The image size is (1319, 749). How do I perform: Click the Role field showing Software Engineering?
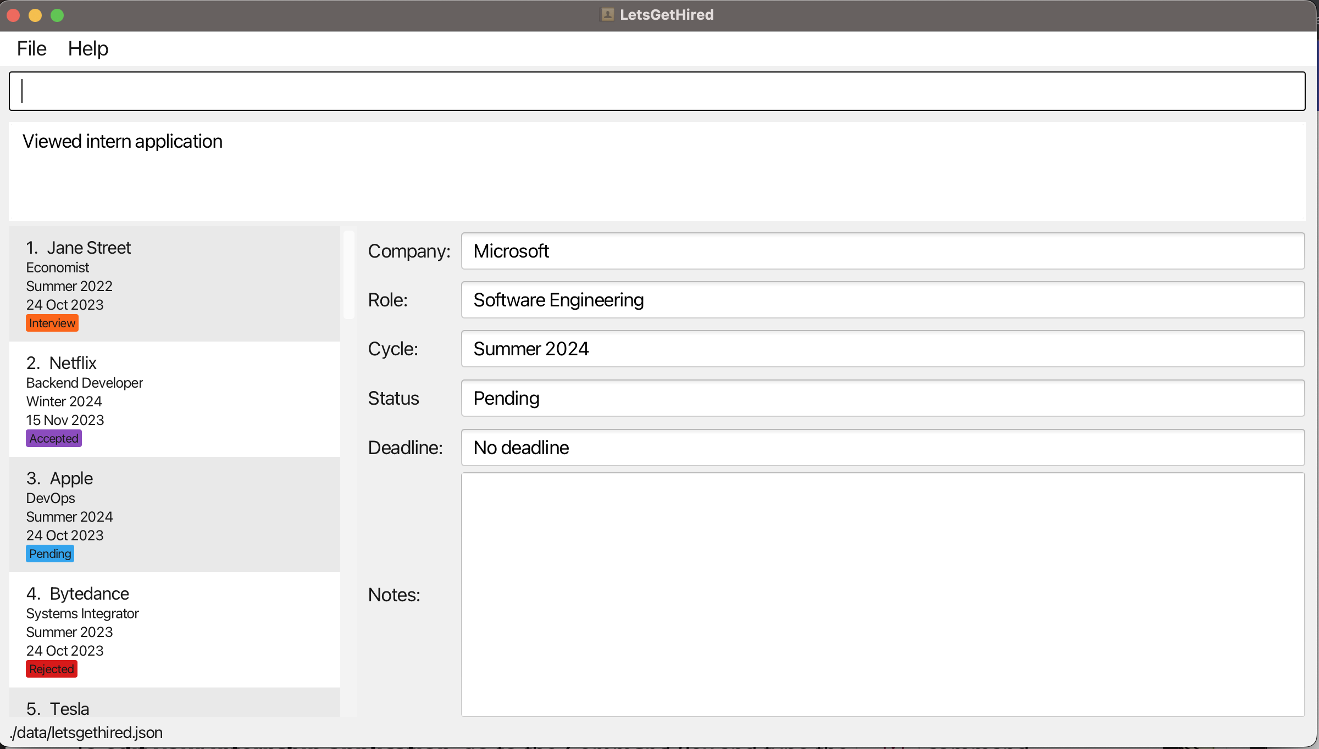click(x=883, y=300)
